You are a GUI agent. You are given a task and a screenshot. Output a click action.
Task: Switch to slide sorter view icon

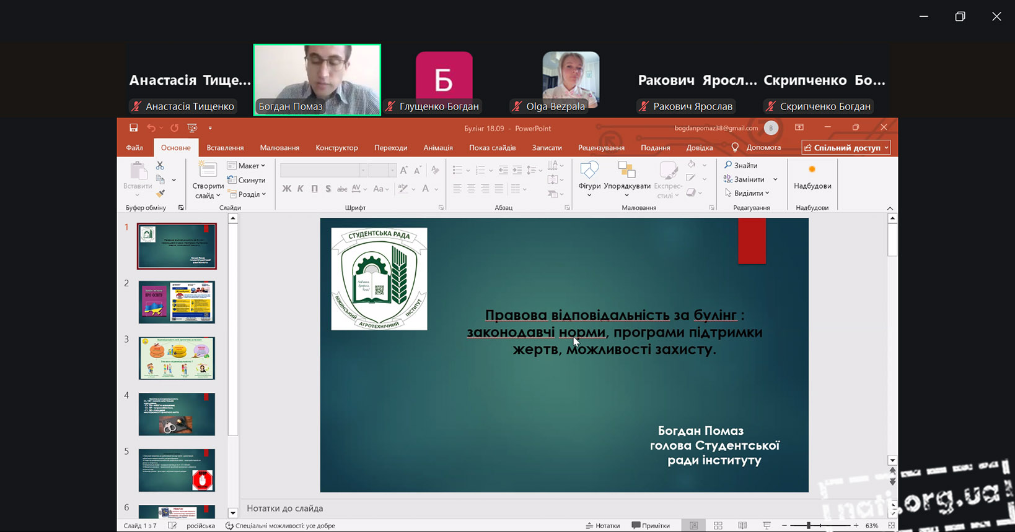(718, 525)
